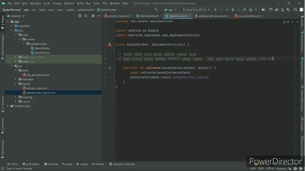Expand the values folder
The width and height of the screenshot is (305, 171).
click(16, 101)
